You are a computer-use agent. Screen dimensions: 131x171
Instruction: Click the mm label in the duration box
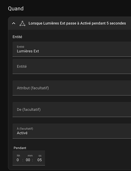(x=30, y=156)
